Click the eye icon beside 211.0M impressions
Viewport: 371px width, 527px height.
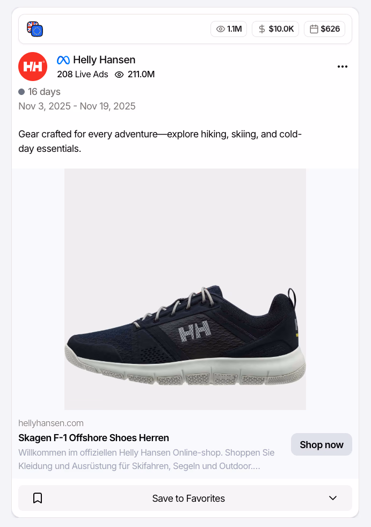119,75
